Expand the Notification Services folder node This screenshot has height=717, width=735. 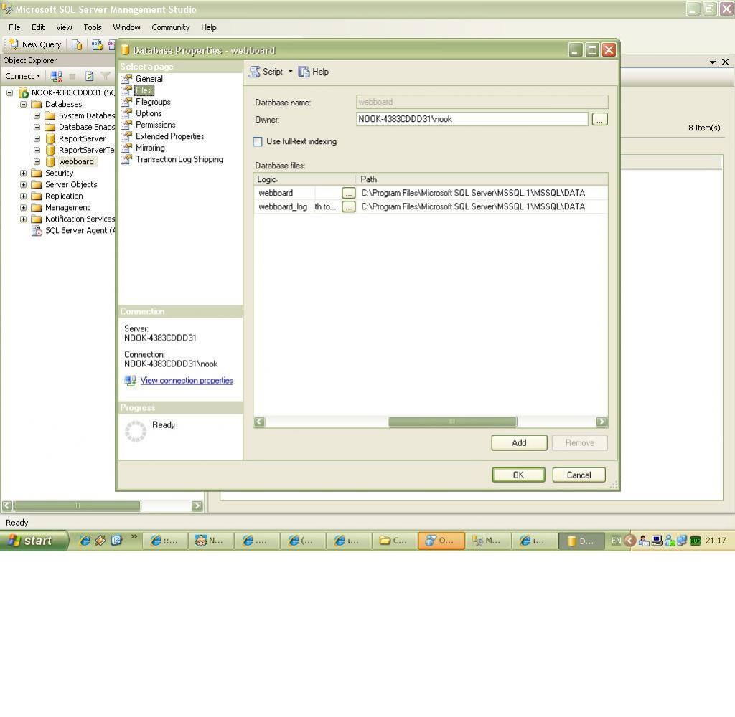coord(23,219)
